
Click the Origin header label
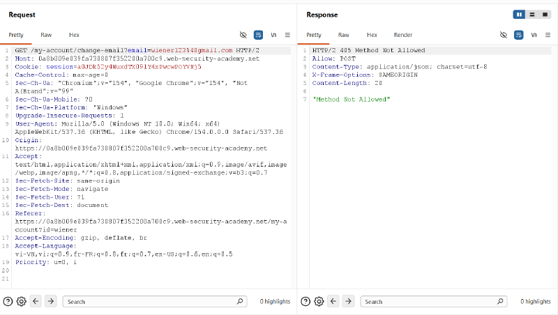[x=29, y=140]
